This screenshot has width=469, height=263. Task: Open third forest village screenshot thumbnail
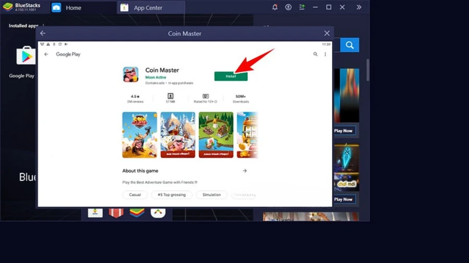point(216,135)
